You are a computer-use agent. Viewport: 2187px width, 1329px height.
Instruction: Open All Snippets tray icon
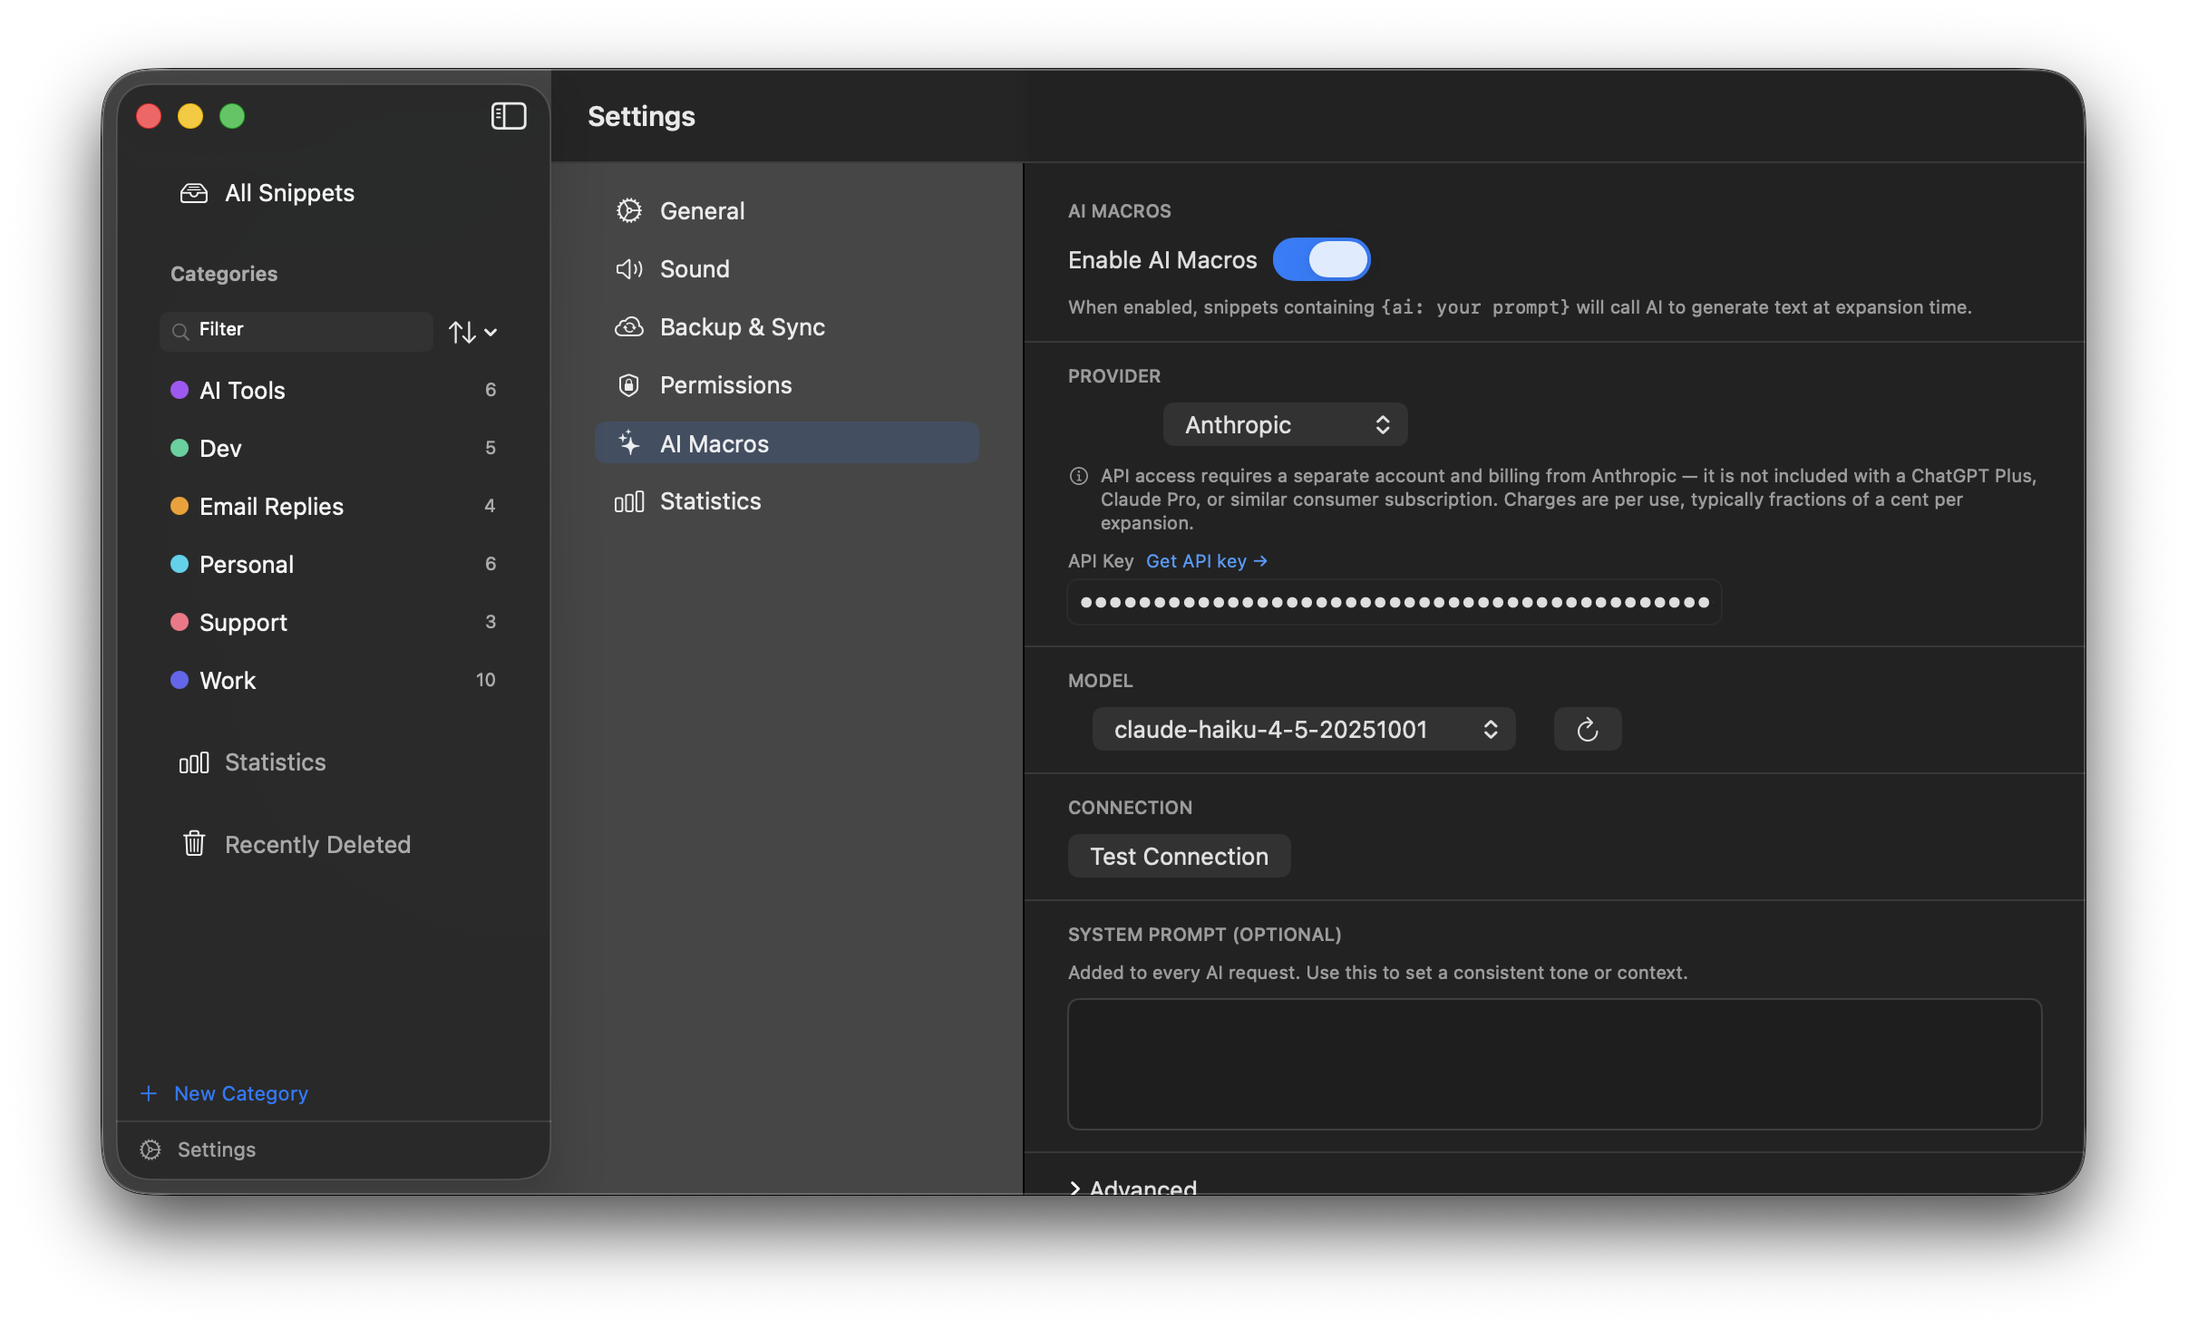(194, 193)
